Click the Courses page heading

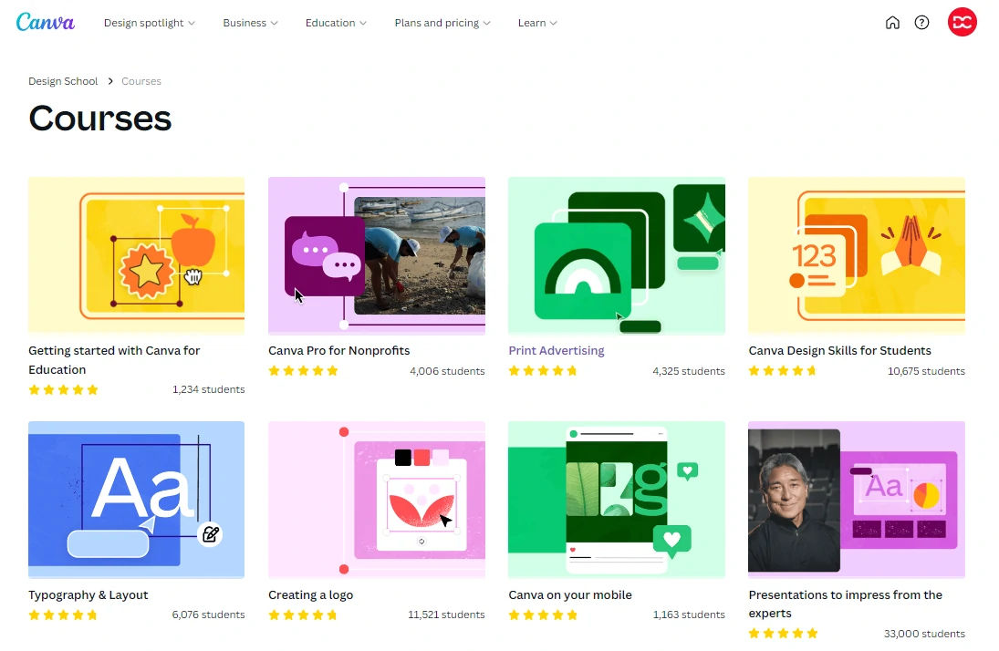pos(100,119)
